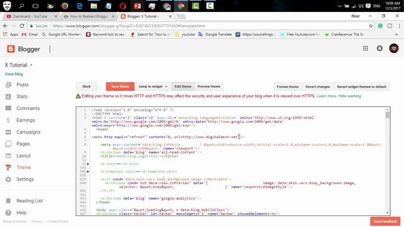Open Firefox from the taskbar
The width and height of the screenshot is (404, 227).
[x=65, y=6]
